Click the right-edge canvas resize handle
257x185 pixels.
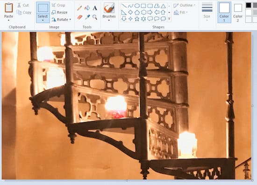[x=252, y=106]
